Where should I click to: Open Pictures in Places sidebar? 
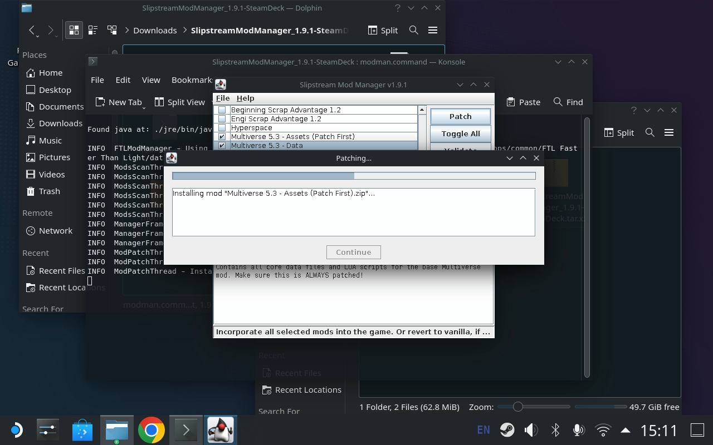click(x=54, y=157)
